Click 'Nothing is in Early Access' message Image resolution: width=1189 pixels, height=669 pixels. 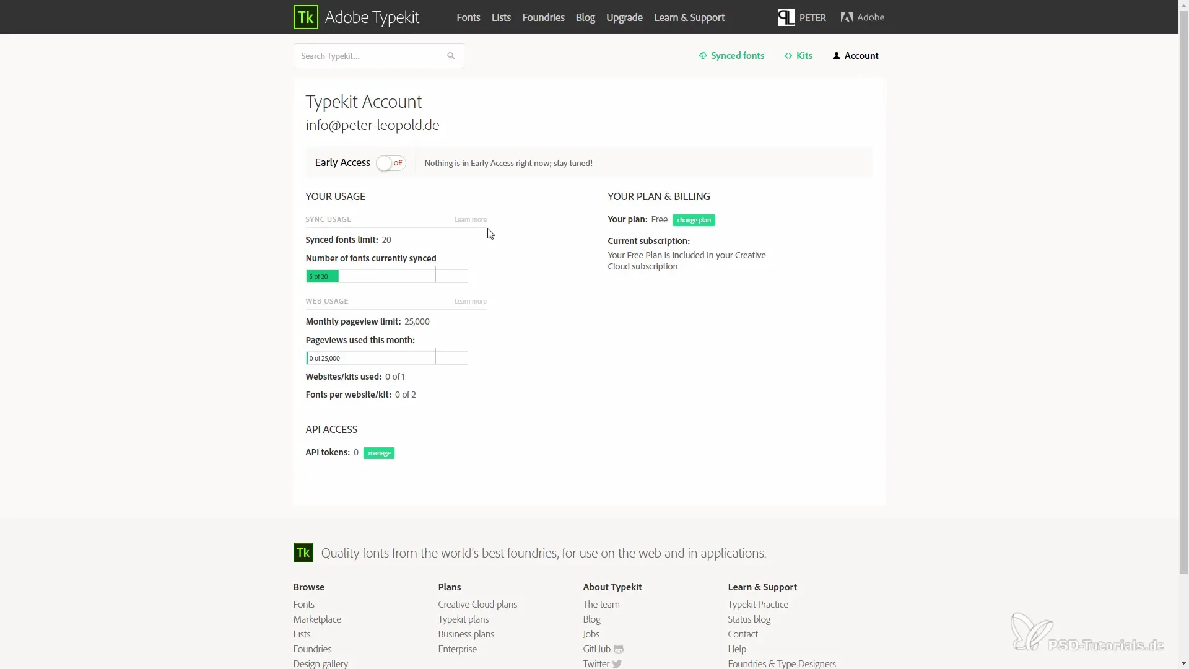(x=508, y=163)
